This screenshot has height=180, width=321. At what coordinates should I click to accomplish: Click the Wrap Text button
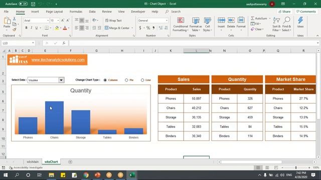[x=113, y=20]
